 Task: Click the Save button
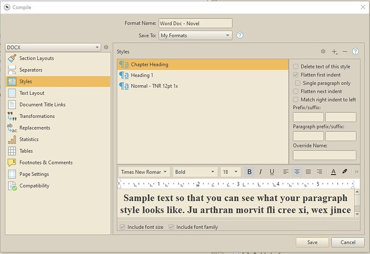coord(312,243)
